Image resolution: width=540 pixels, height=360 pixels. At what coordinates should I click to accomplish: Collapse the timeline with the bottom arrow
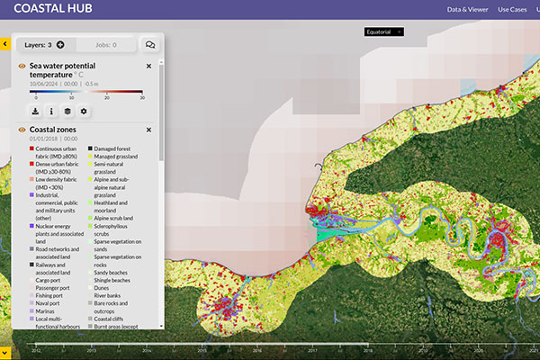click(x=4, y=350)
